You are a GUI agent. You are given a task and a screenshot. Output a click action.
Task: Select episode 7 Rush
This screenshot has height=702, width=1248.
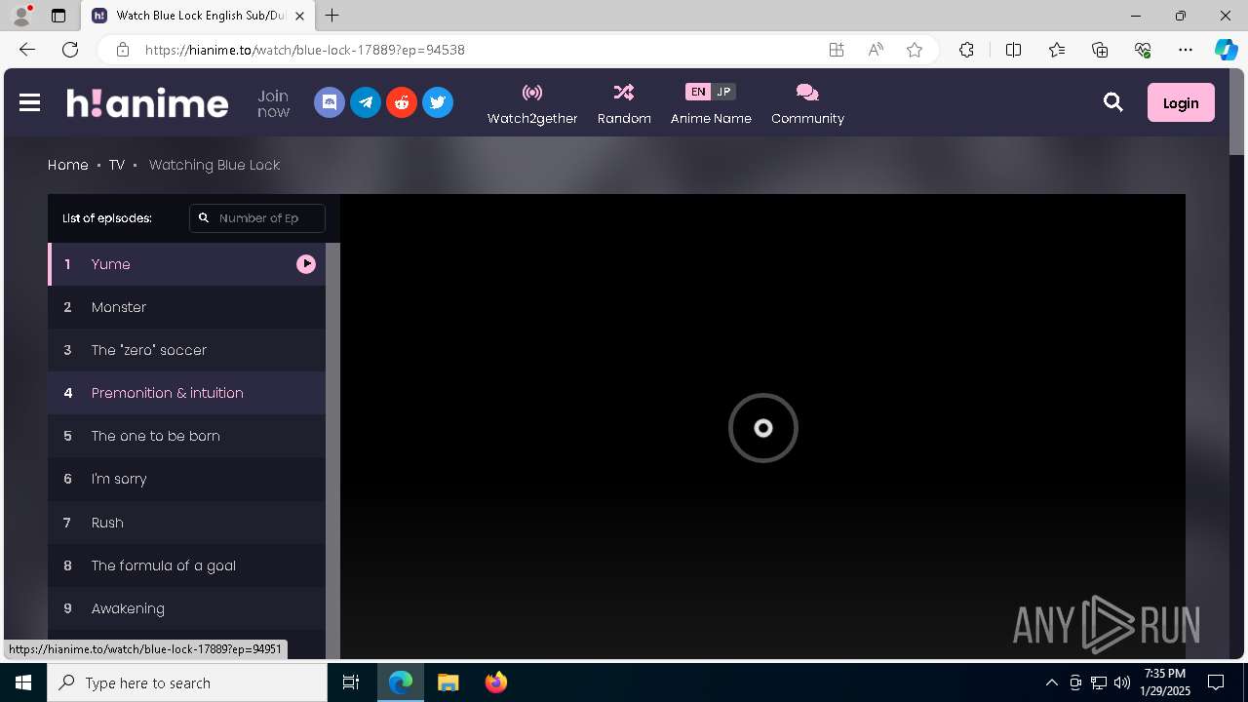[x=186, y=523]
